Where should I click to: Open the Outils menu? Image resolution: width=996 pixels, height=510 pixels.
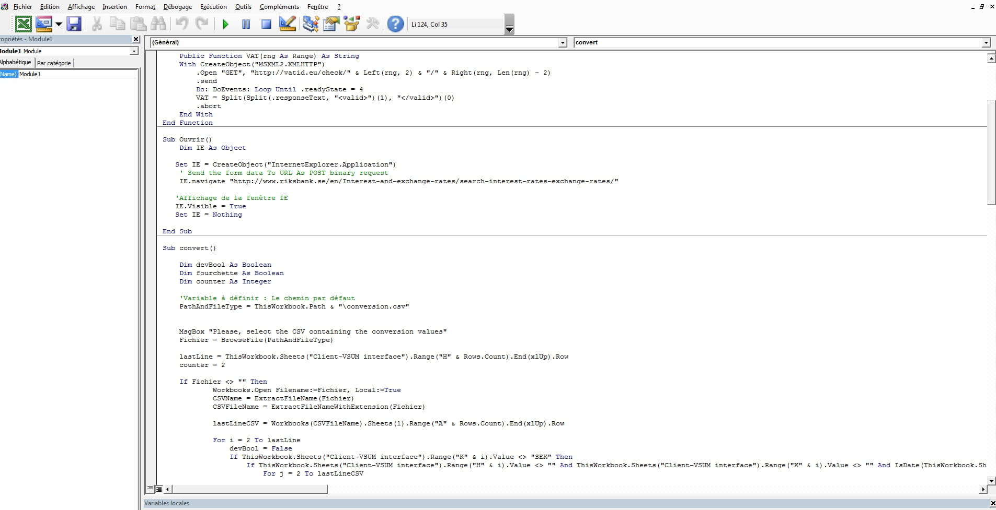243,7
